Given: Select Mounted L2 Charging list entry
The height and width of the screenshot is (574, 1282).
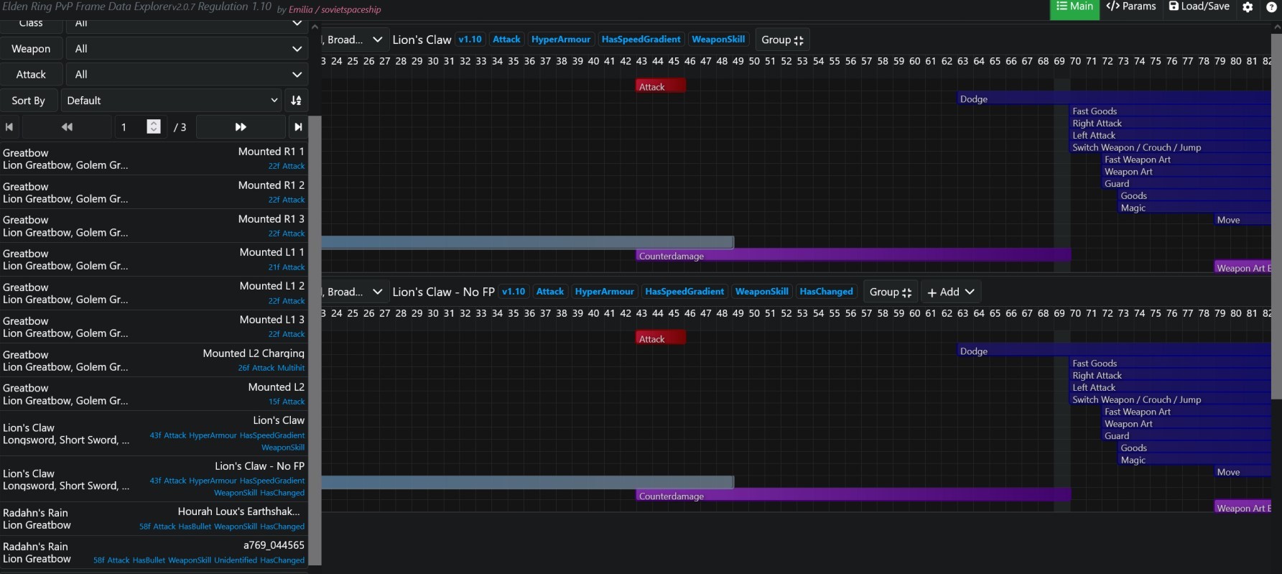Looking at the screenshot, I should point(154,360).
